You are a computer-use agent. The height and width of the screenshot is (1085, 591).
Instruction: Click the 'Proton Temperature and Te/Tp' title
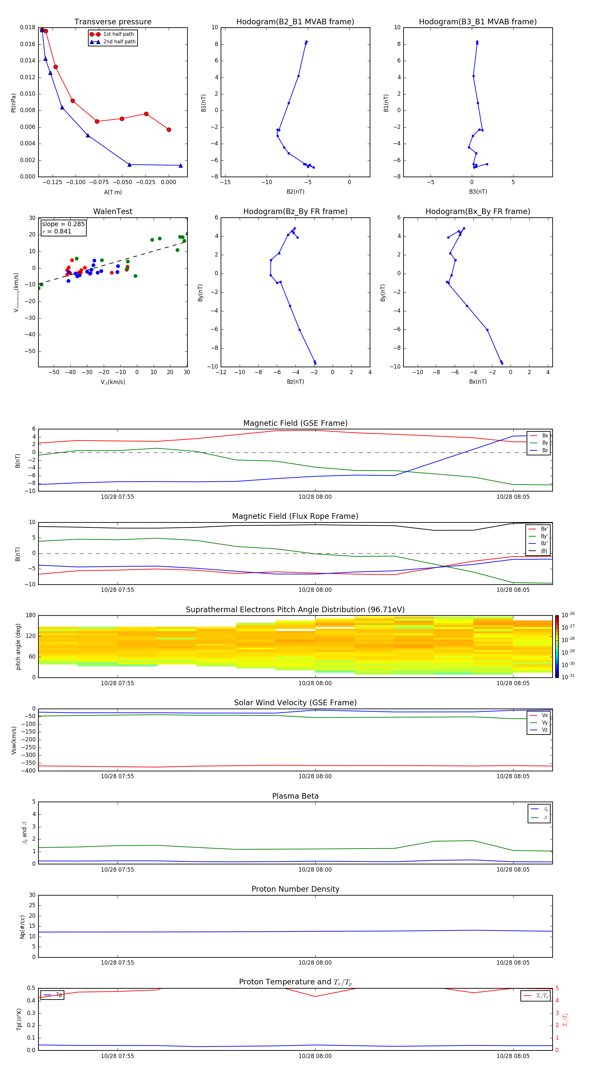tap(295, 982)
